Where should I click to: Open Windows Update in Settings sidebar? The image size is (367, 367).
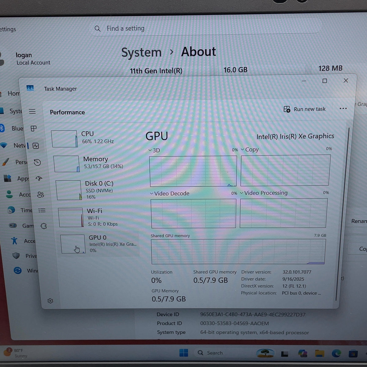tap(26, 271)
